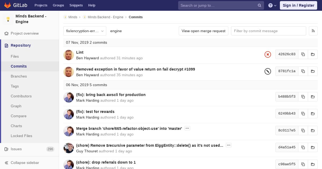
Task: Copy commit SHA 42626c83
Action: point(303,54)
